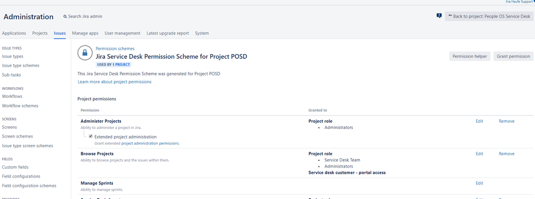Go to User management tab
This screenshot has height=199, width=535.
123,33
